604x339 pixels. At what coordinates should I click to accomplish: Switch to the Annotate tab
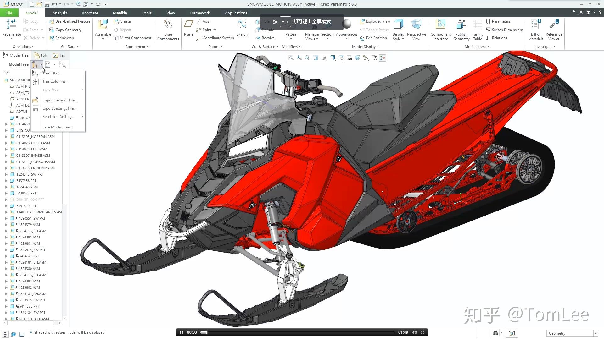(x=90, y=13)
